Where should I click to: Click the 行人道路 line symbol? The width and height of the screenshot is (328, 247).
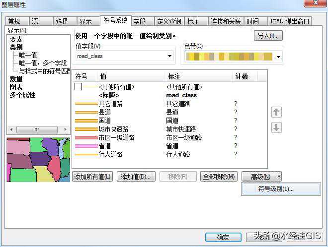85,154
